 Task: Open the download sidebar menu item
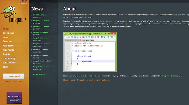(x=8, y=33)
